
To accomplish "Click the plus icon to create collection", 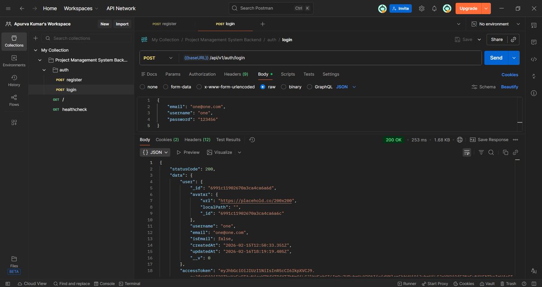I will [x=36, y=38].
